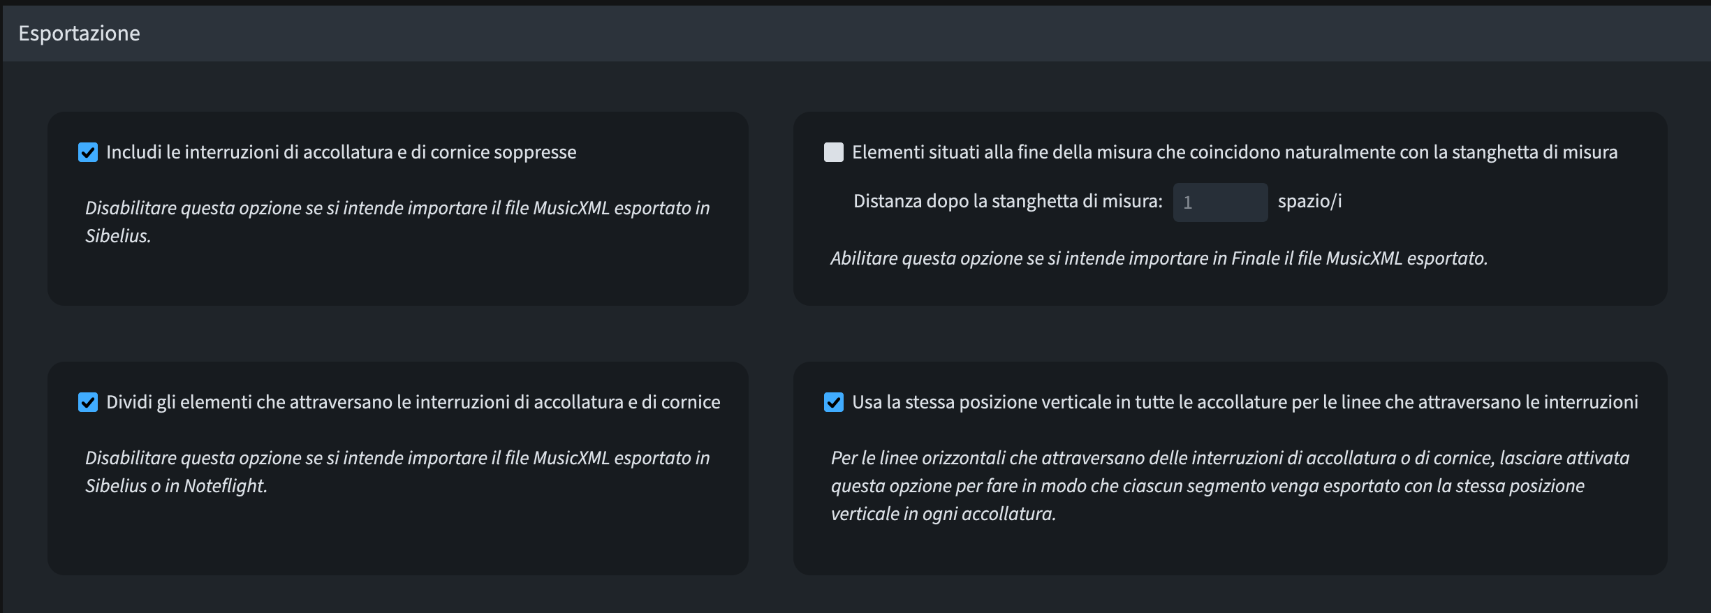Click the Sibelius hint text under first option
Screen dimensions: 1711x613
pyautogui.click(x=397, y=221)
